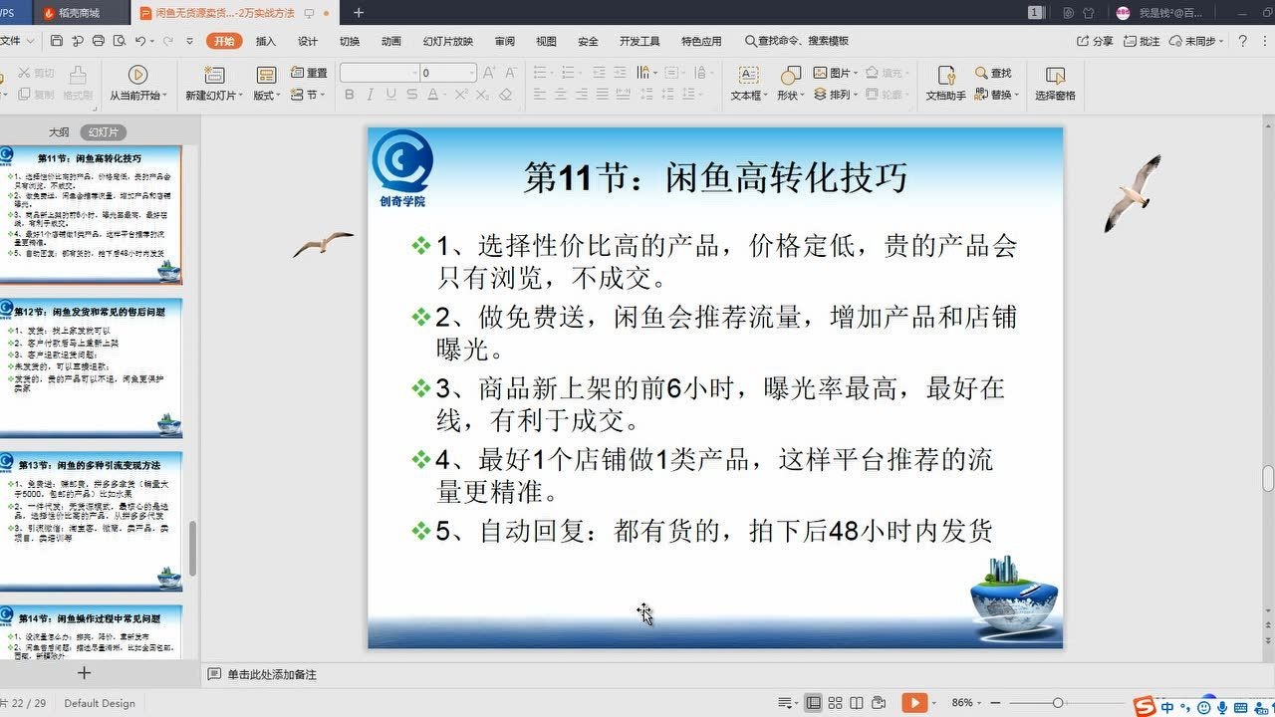Insert a Text Box (文本框)
This screenshot has height=717, width=1275.
[747, 82]
